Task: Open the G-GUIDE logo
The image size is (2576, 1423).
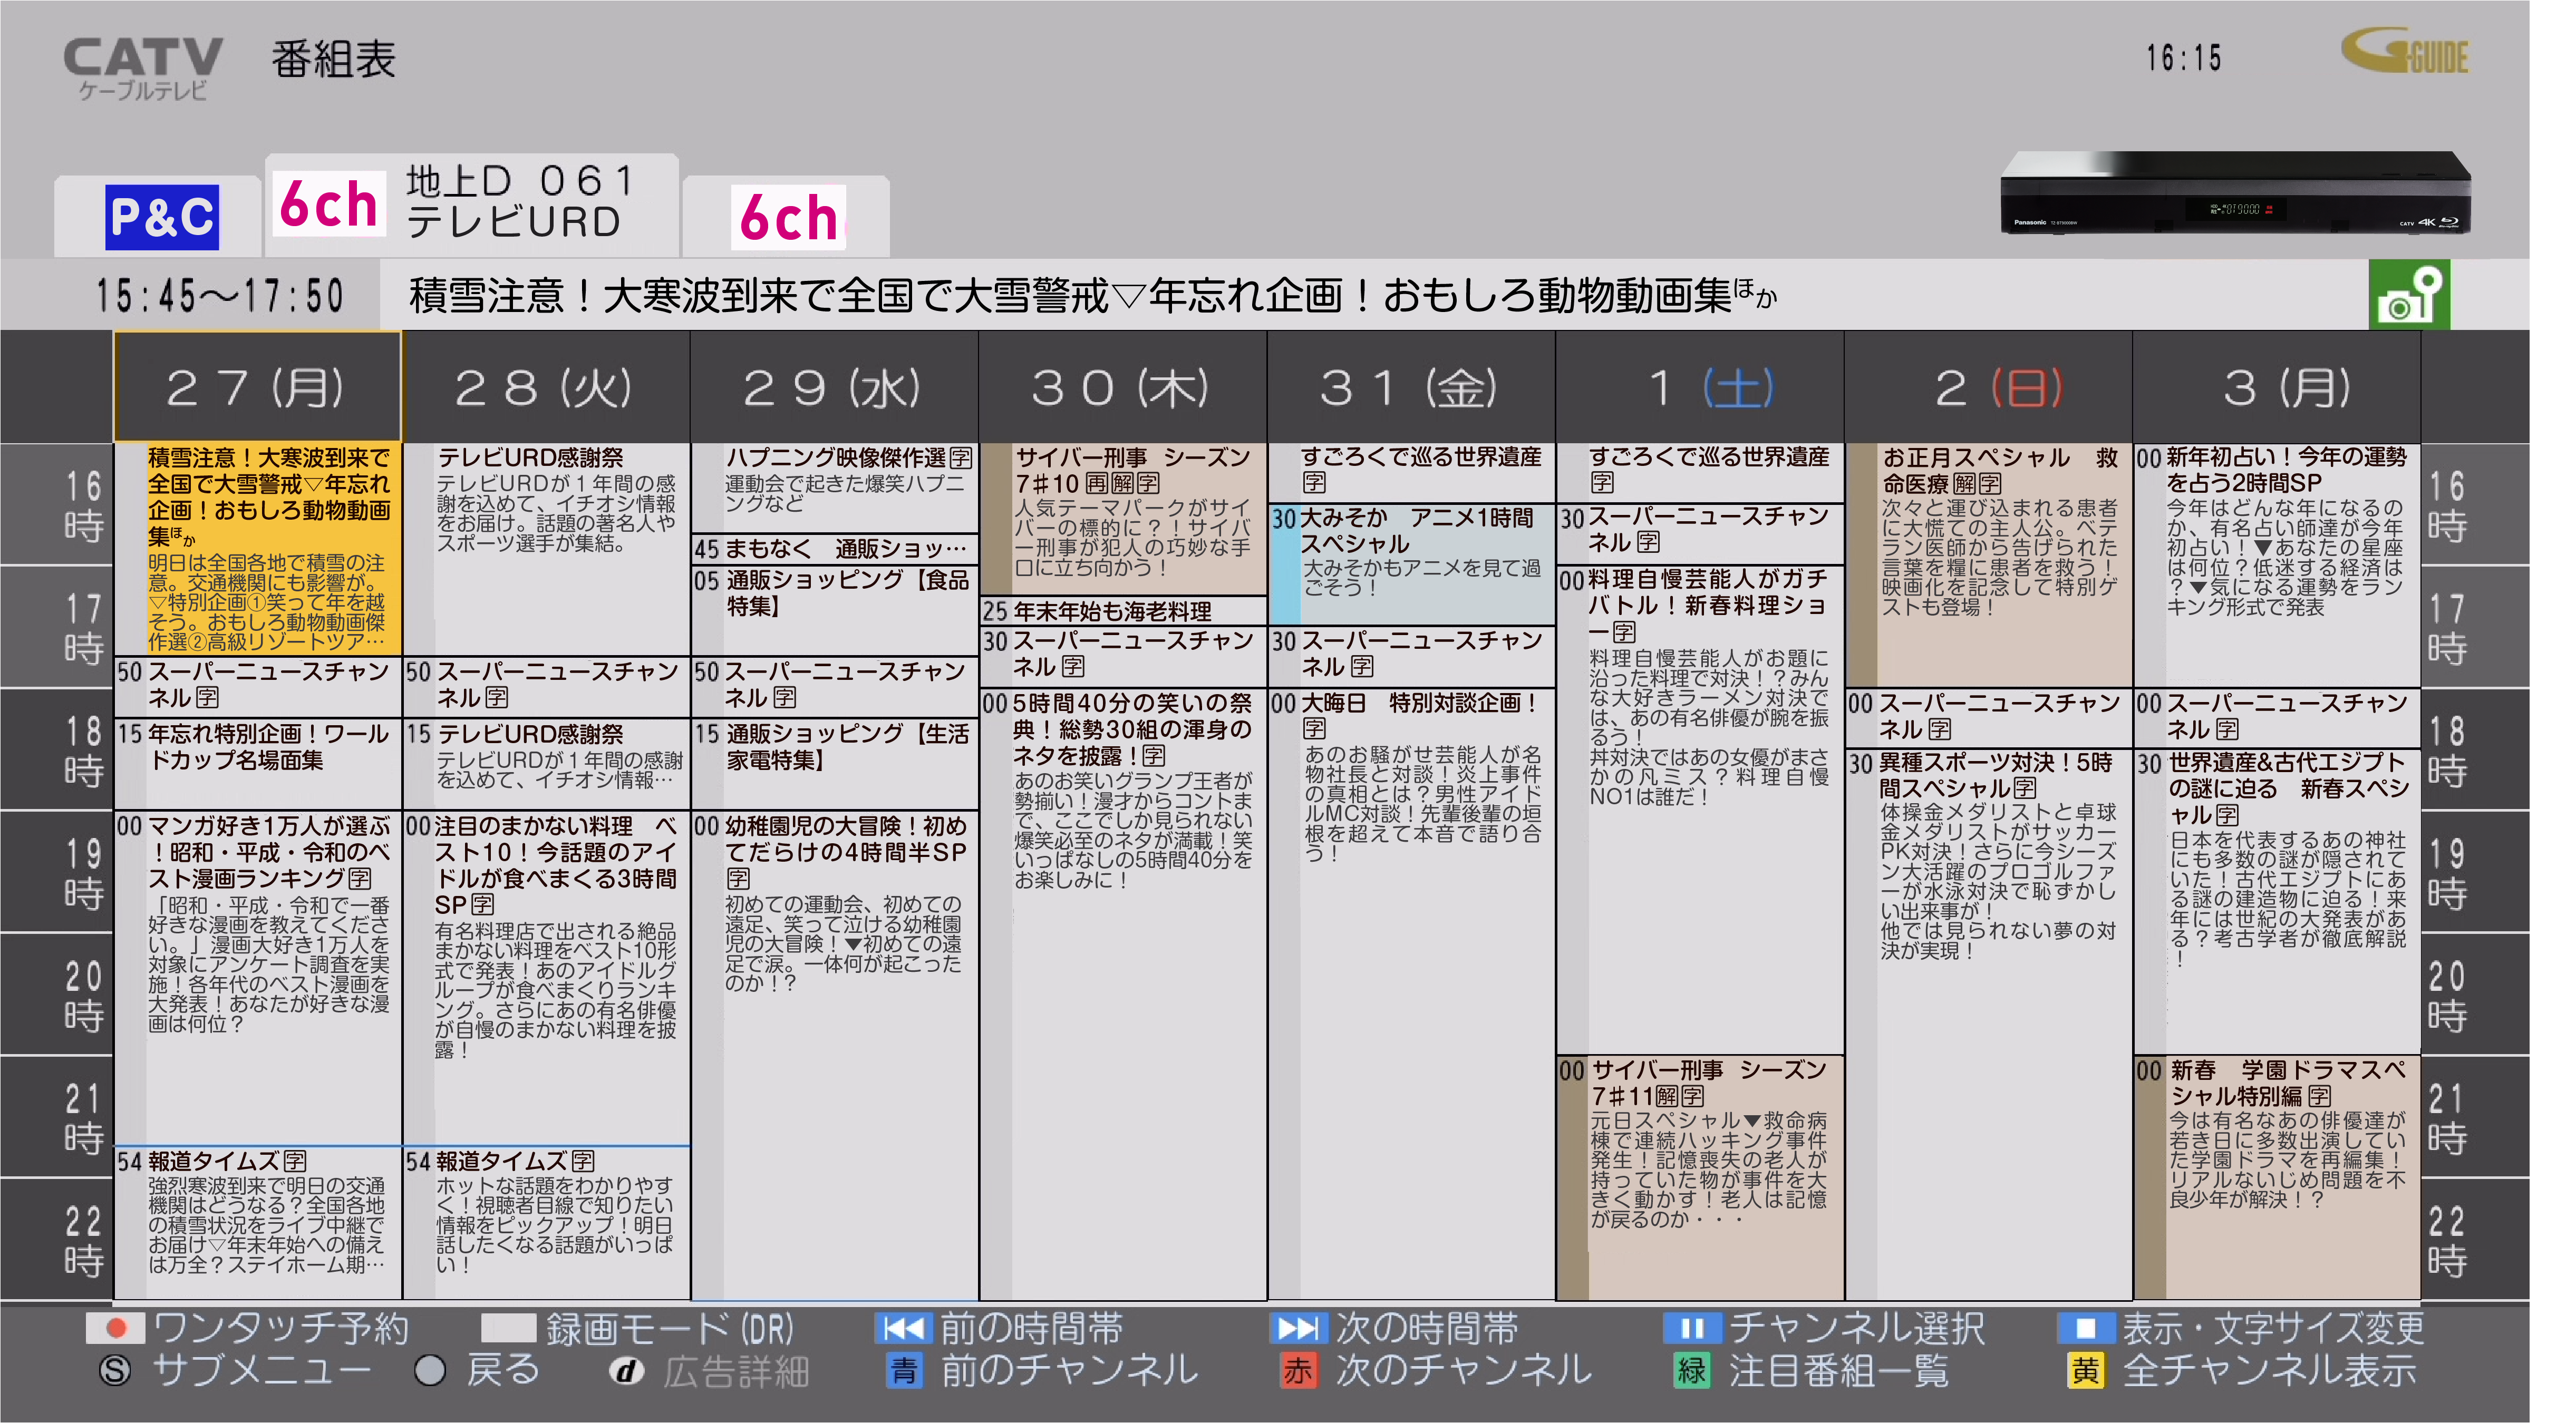Action: (2405, 52)
